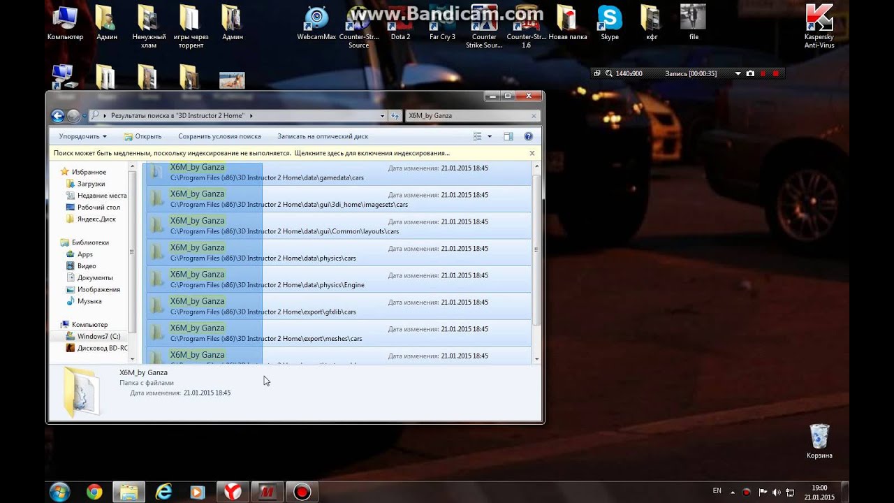The image size is (894, 503).
Task: Go back with the Explorer back arrow
Action: pos(58,116)
